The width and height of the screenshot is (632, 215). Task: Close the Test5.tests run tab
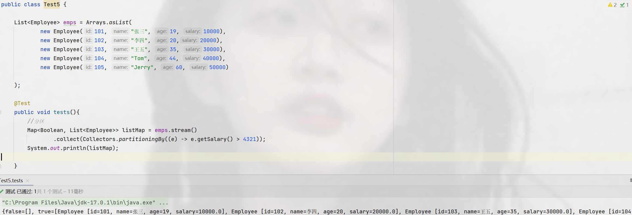(x=28, y=181)
